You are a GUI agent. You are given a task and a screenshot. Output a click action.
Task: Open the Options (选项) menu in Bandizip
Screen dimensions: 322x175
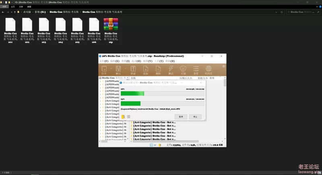pyautogui.click(x=136, y=61)
